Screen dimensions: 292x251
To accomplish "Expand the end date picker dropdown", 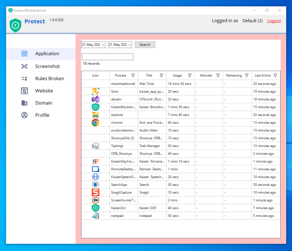I will pos(129,45).
